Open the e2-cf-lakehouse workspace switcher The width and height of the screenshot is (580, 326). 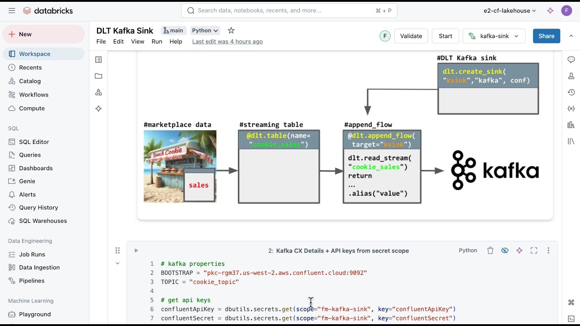point(510,10)
